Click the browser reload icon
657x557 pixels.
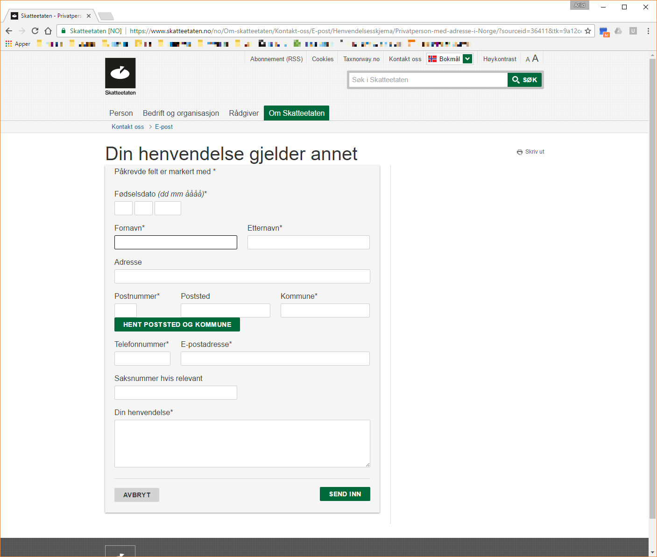tap(35, 31)
